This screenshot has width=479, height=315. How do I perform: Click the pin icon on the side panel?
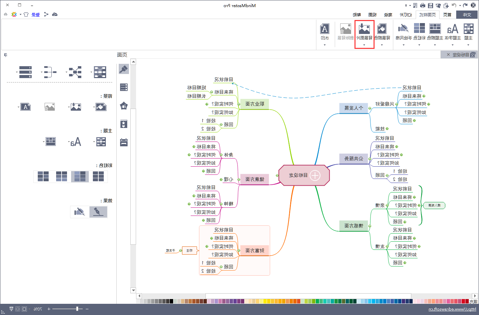point(5,55)
